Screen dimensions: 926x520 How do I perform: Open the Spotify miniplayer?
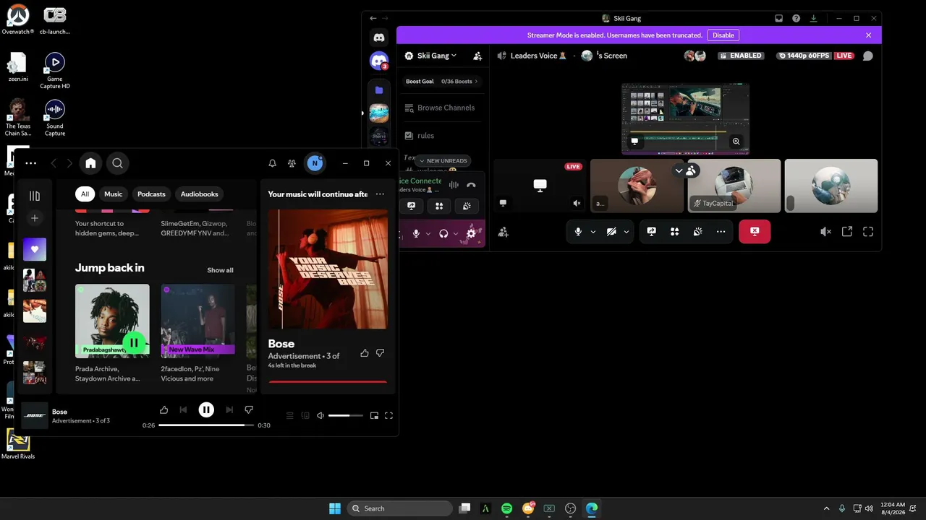pos(374,415)
